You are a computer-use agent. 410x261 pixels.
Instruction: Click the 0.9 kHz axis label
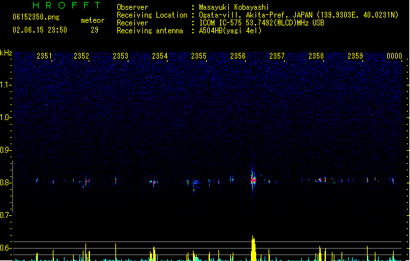pos(5,150)
